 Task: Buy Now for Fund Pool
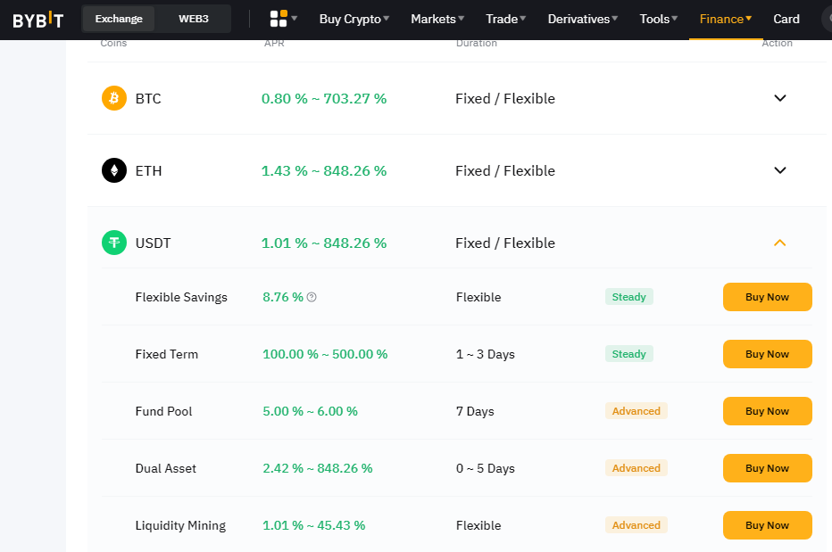pyautogui.click(x=767, y=411)
